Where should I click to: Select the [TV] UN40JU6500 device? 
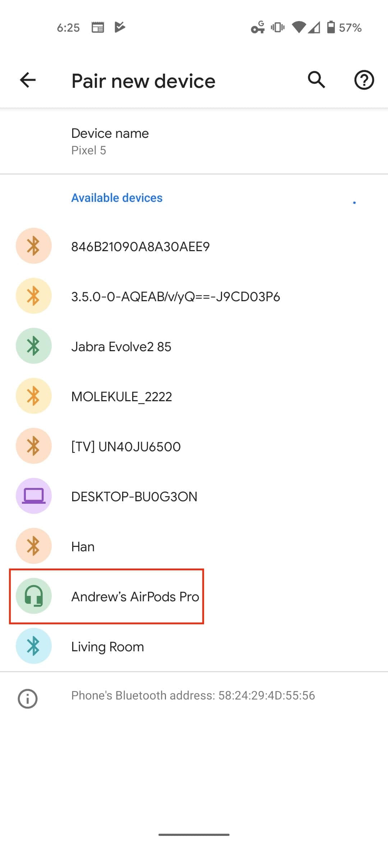[x=194, y=446]
